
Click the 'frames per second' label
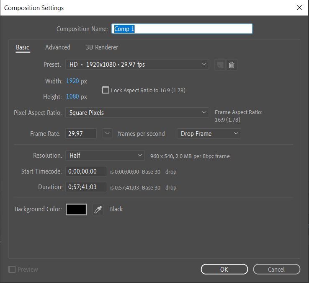pyautogui.click(x=141, y=134)
